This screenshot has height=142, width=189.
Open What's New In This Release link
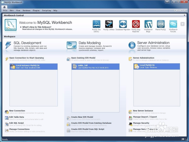pos(37,27)
